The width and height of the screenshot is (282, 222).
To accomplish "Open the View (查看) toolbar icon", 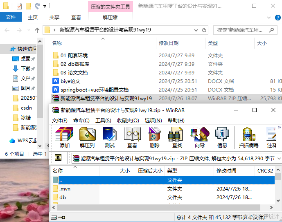I will pyautogui.click(x=132, y=137).
